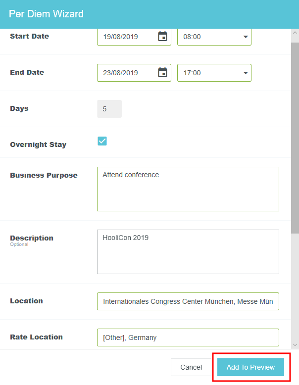The image size is (299, 385).
Task: Click the End Date field showing 23/08/2019
Action: 127,73
